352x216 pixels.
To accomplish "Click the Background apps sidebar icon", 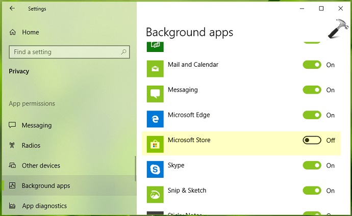I will click(12, 185).
